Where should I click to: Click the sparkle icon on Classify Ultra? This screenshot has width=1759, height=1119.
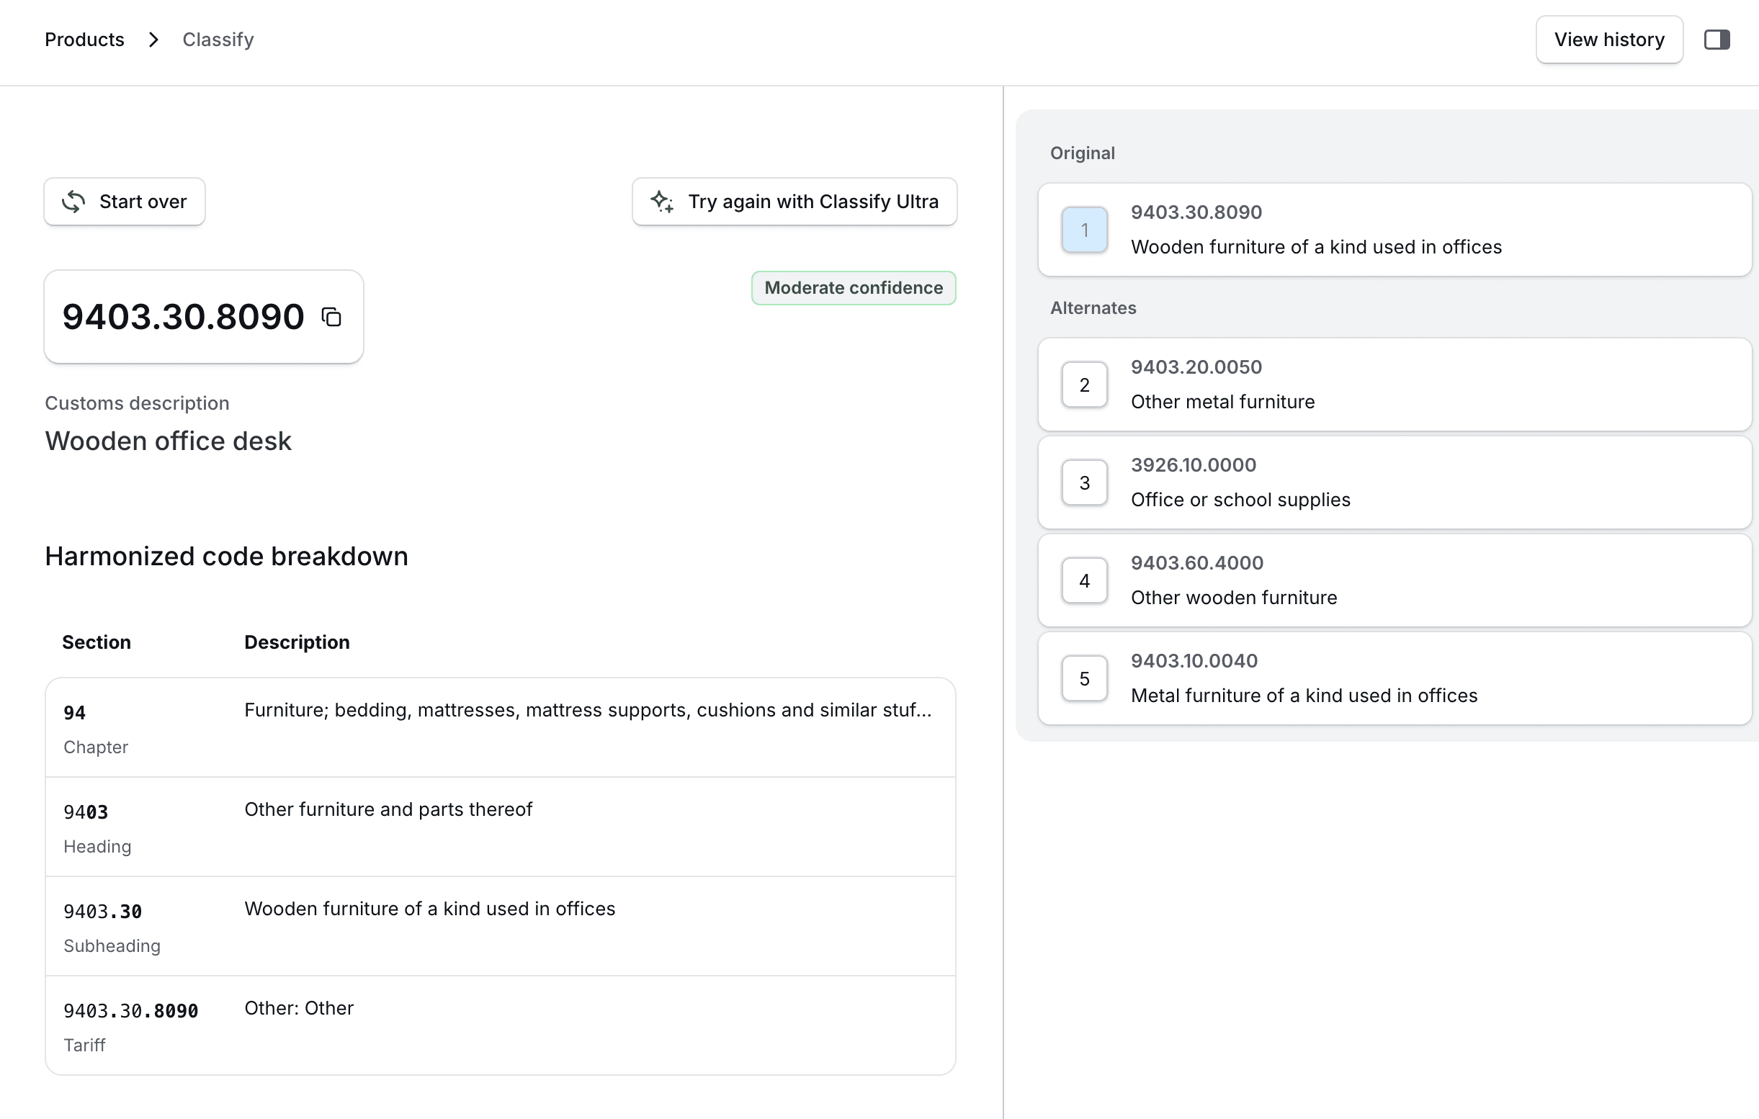coord(663,202)
